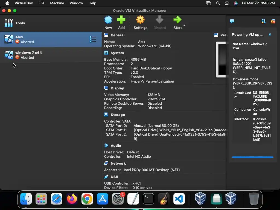The height and width of the screenshot is (210, 280).
Task: Click the Preview section monitor icon
Action: [x=216, y=35]
